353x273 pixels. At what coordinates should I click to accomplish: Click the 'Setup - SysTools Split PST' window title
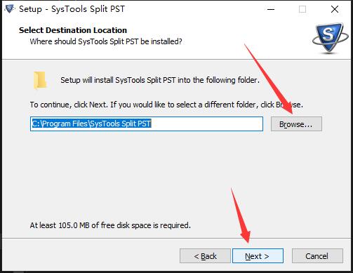click(72, 9)
